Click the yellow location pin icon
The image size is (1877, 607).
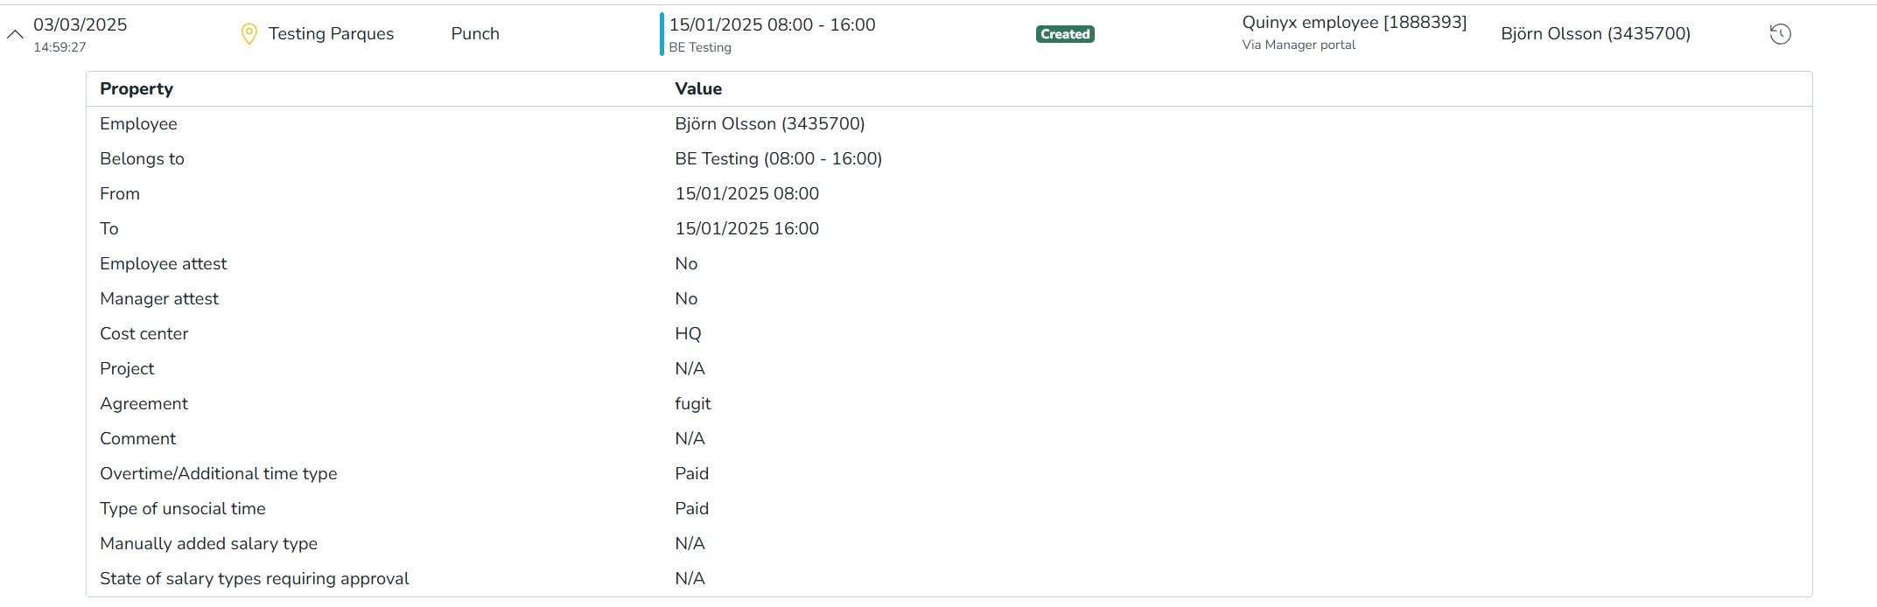(249, 34)
